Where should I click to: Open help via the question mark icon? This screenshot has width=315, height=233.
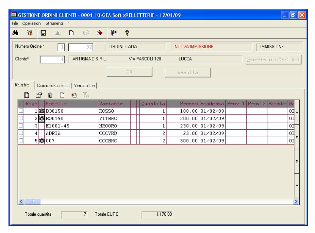point(127,33)
